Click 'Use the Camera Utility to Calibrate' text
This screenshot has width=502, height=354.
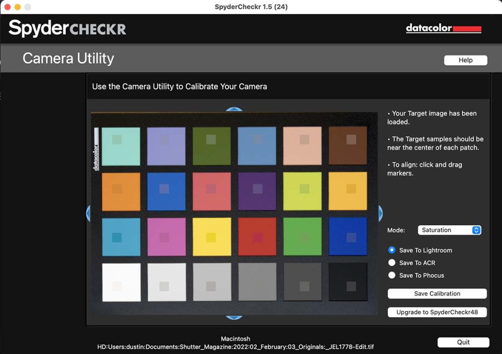[x=179, y=87]
